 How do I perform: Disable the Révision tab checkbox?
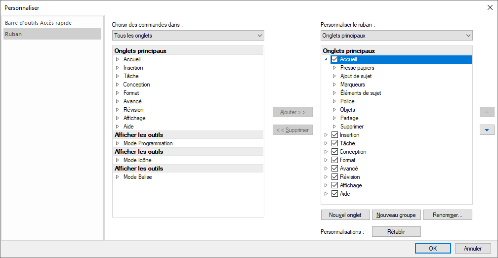[x=335, y=177]
